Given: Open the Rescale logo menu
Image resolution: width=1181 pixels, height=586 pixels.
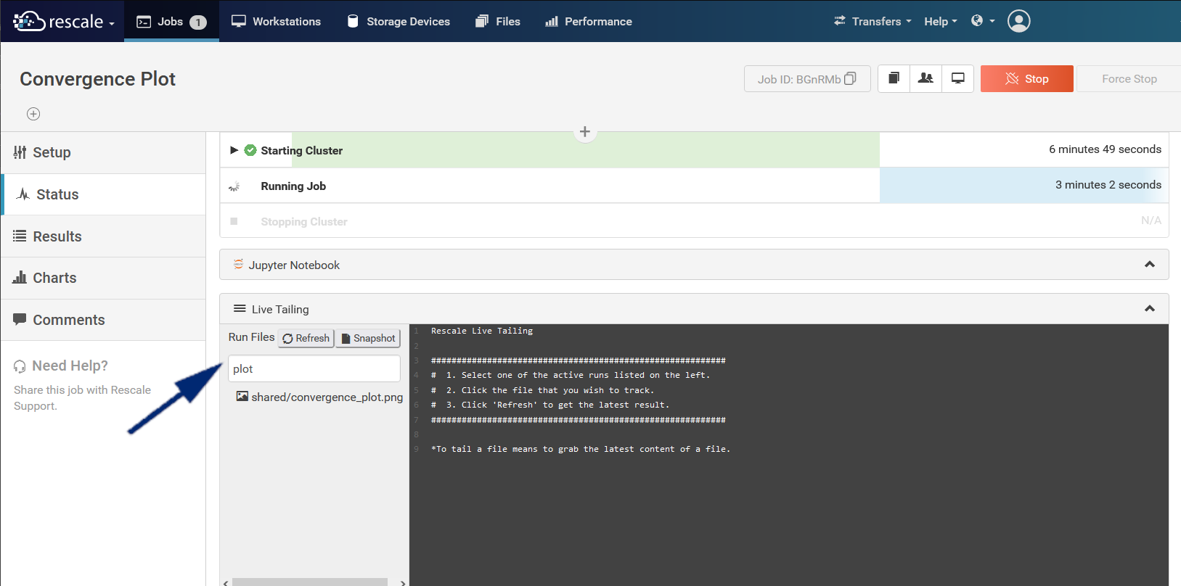Looking at the screenshot, I should point(64,21).
